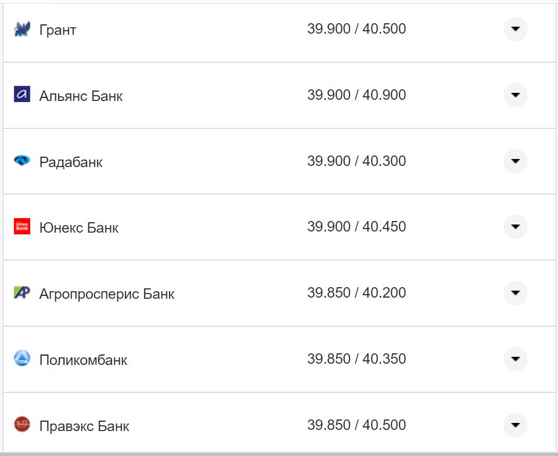Viewport: 558px width, 456px height.
Task: Expand the Правэкс Банк dropdown arrow
Action: pyautogui.click(x=515, y=425)
